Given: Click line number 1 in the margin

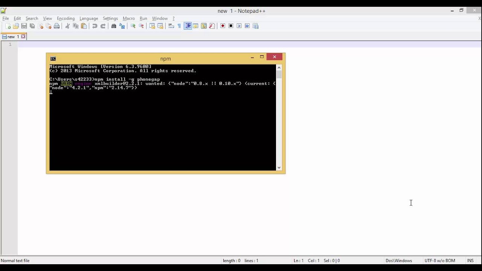Looking at the screenshot, I should pos(10,44).
